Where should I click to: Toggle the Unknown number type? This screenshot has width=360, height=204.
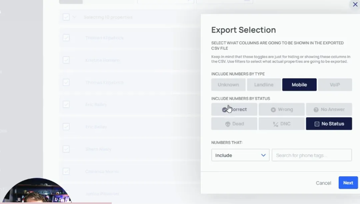pos(228,85)
